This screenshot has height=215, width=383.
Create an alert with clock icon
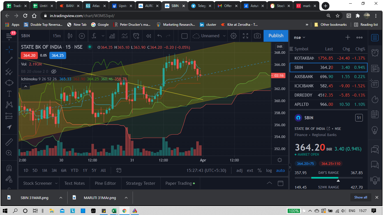(136, 36)
